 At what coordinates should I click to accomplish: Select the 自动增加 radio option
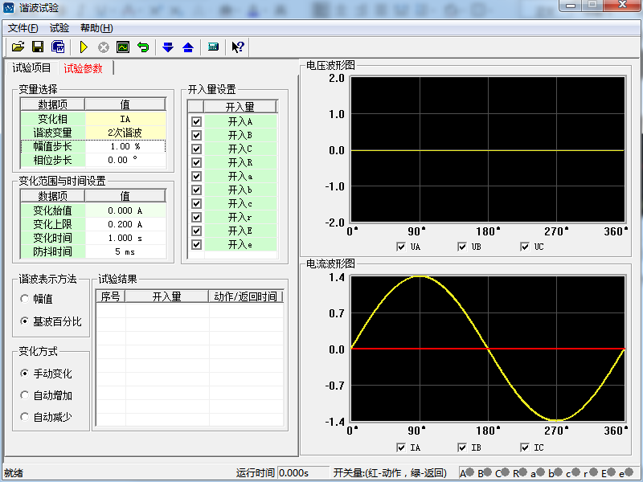25,395
